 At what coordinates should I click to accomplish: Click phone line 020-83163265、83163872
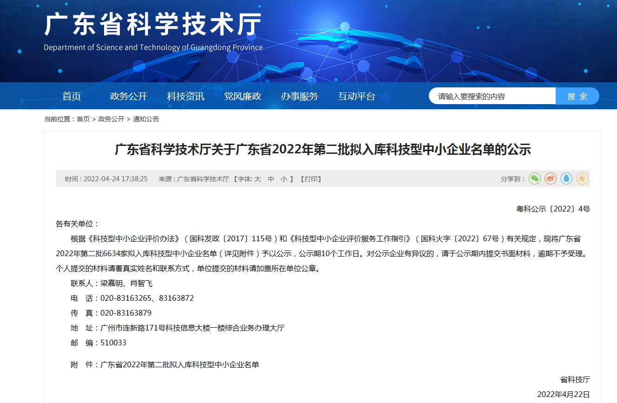click(x=147, y=298)
